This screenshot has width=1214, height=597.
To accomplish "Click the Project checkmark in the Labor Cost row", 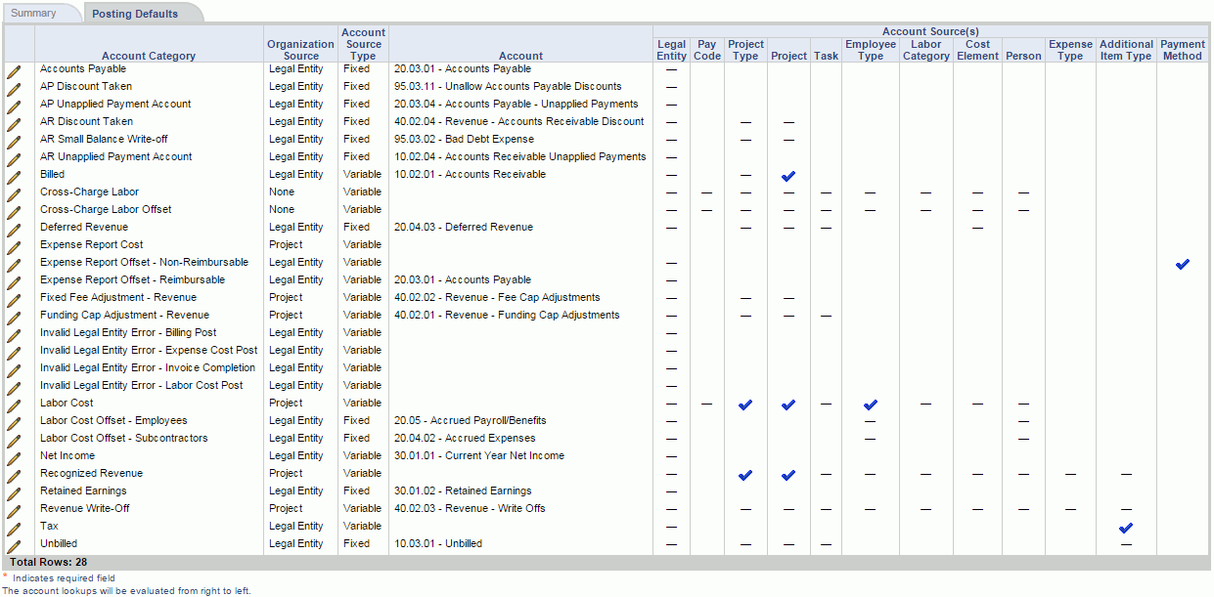I will click(x=788, y=405).
